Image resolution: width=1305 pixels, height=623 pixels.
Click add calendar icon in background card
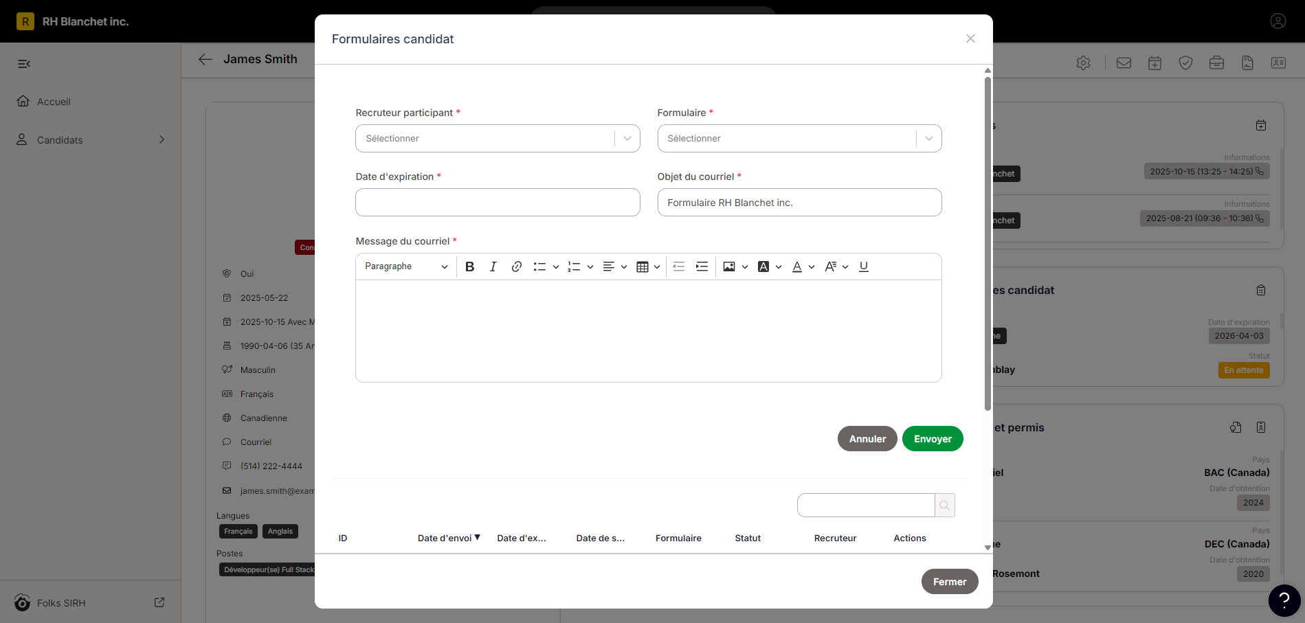click(x=1261, y=126)
